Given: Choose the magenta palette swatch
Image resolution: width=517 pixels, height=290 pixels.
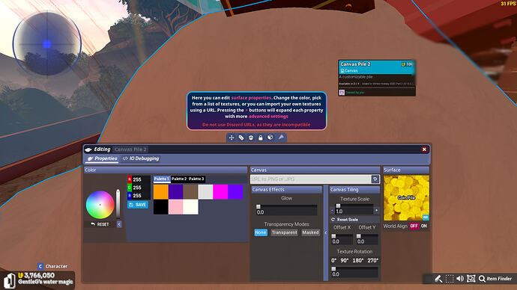Looking at the screenshot, I should [220, 191].
